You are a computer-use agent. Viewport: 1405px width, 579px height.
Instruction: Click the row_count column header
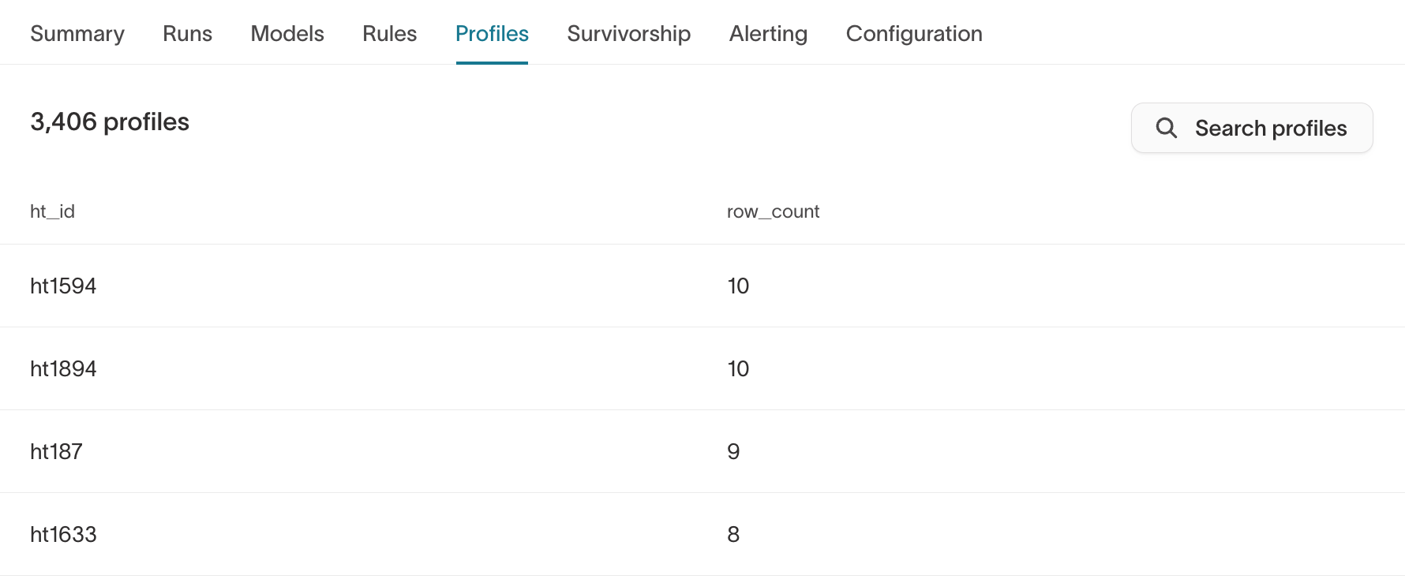pyautogui.click(x=773, y=211)
